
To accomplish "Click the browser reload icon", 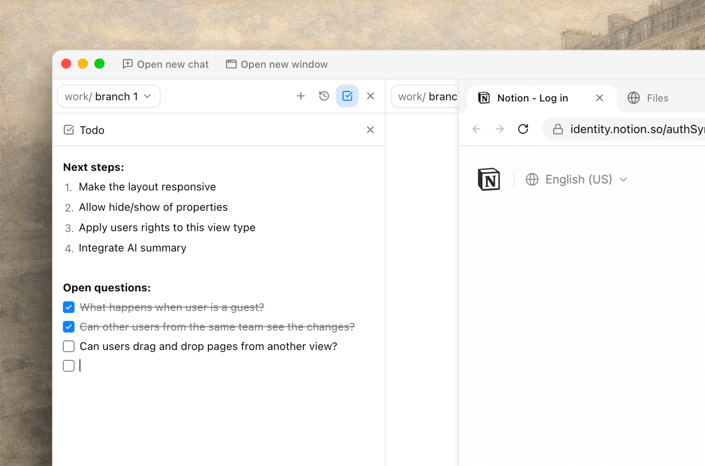I will click(523, 129).
